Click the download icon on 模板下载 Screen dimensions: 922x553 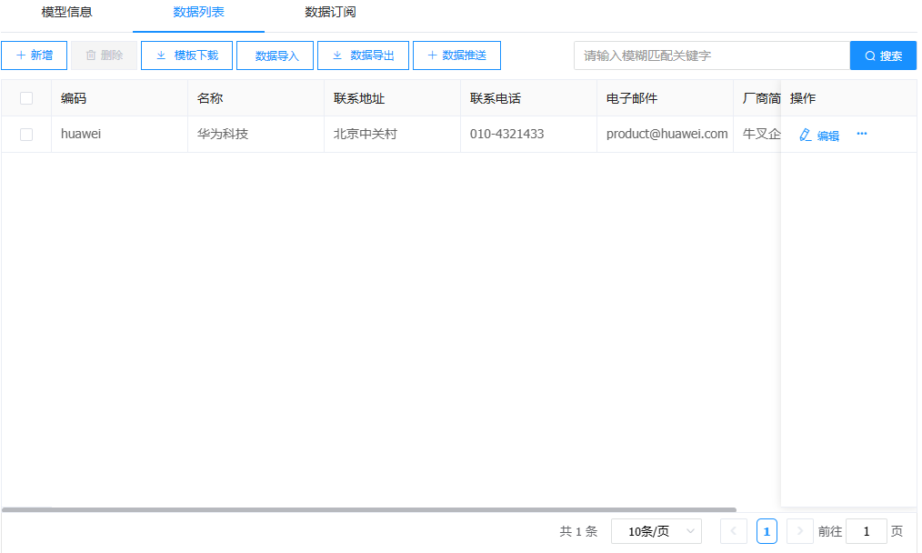point(161,55)
